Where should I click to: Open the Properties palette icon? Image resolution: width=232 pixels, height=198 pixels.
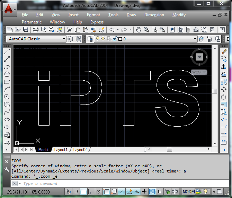coord(172,30)
